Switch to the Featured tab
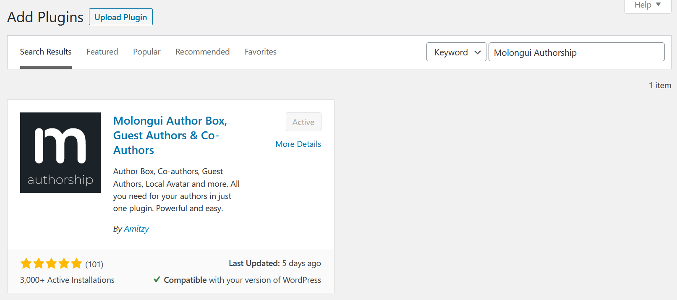Image resolution: width=677 pixels, height=300 pixels. 102,52
